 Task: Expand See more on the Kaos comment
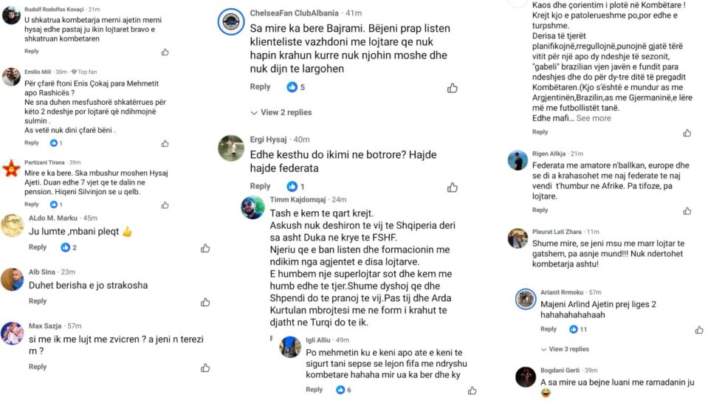(x=594, y=118)
